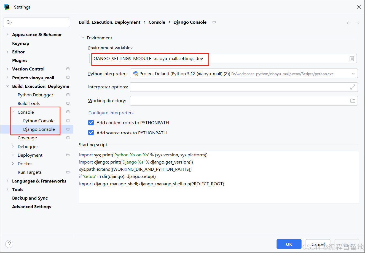This screenshot has width=365, height=253.
Task: Select Plugins in settings tree
Action: click(x=20, y=60)
